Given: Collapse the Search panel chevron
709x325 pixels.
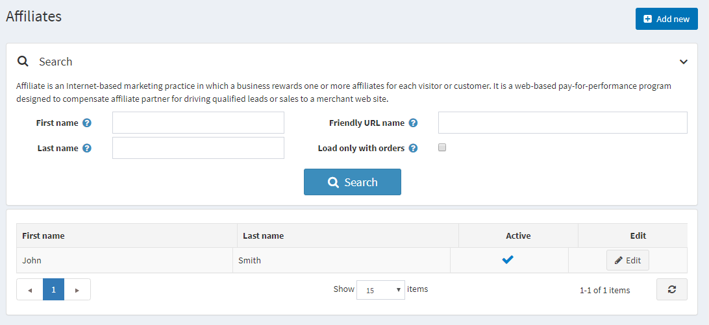Looking at the screenshot, I should tap(683, 62).
